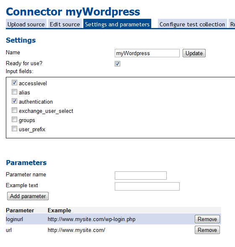The image size is (235, 247).
Task: Click the Name input field
Action: (147, 53)
